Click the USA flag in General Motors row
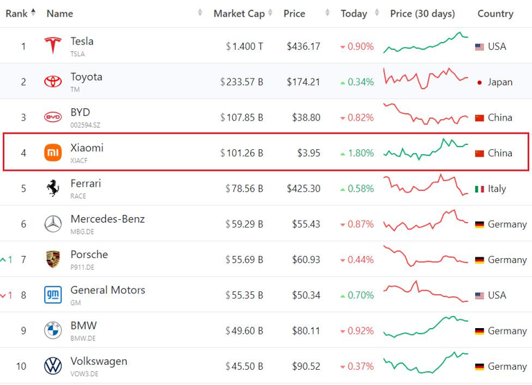Screen dimensions: 532x385 pyautogui.click(x=479, y=296)
